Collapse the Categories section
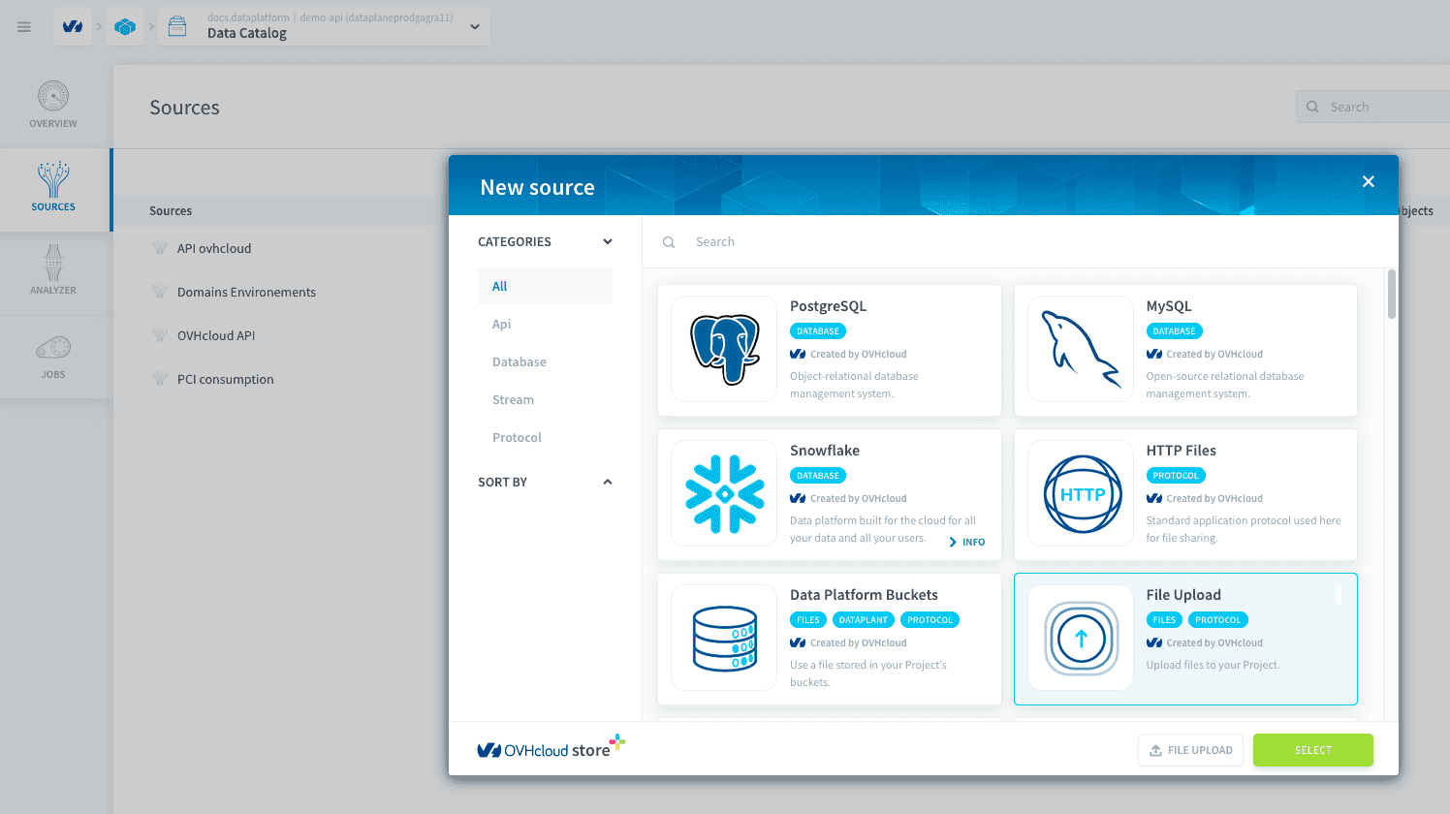Screen dimensions: 1450x814 click(x=608, y=242)
